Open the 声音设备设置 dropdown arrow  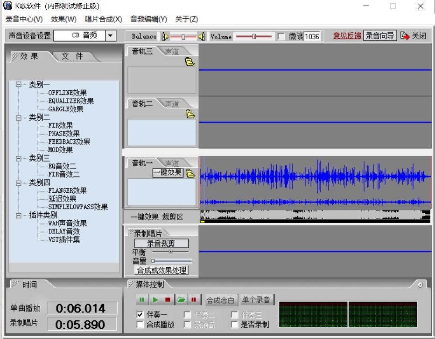[x=111, y=35]
